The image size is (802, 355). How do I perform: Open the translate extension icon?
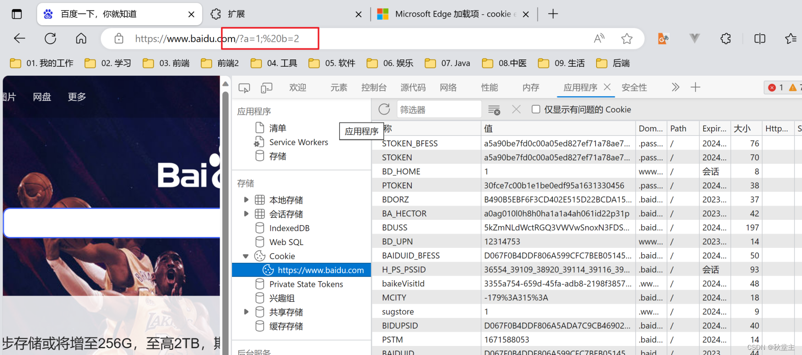pyautogui.click(x=663, y=39)
